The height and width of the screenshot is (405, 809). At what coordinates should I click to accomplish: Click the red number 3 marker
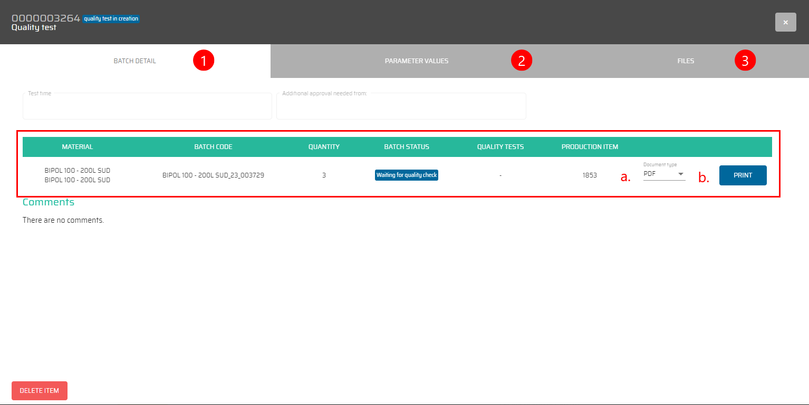745,61
